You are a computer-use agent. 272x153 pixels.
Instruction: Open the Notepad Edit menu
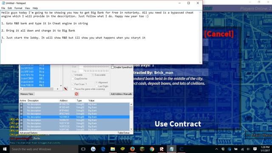(10, 8)
